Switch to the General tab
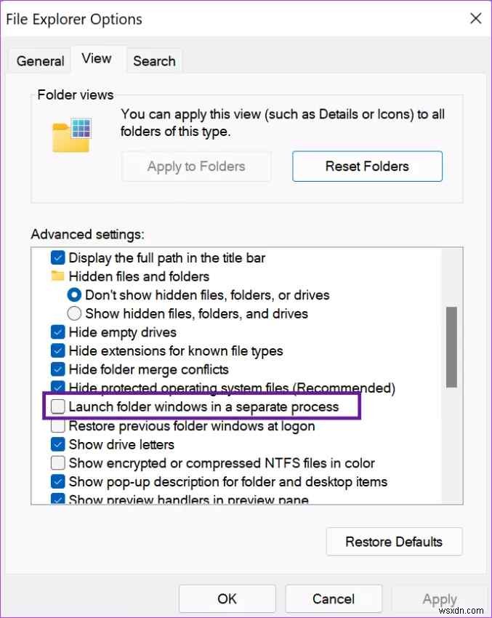Viewport: 492px width, 618px height. coord(39,60)
